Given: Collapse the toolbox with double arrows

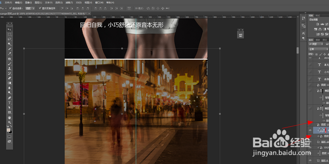Looking at the screenshot, I should [x=8, y=23].
